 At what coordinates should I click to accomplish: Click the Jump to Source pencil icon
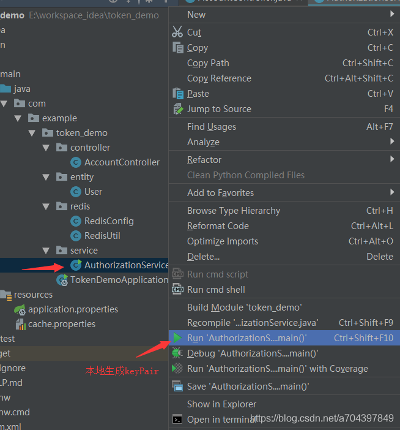coord(178,109)
